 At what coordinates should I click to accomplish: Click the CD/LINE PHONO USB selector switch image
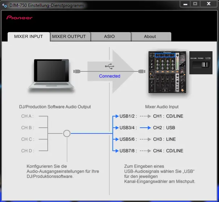tap(201, 63)
